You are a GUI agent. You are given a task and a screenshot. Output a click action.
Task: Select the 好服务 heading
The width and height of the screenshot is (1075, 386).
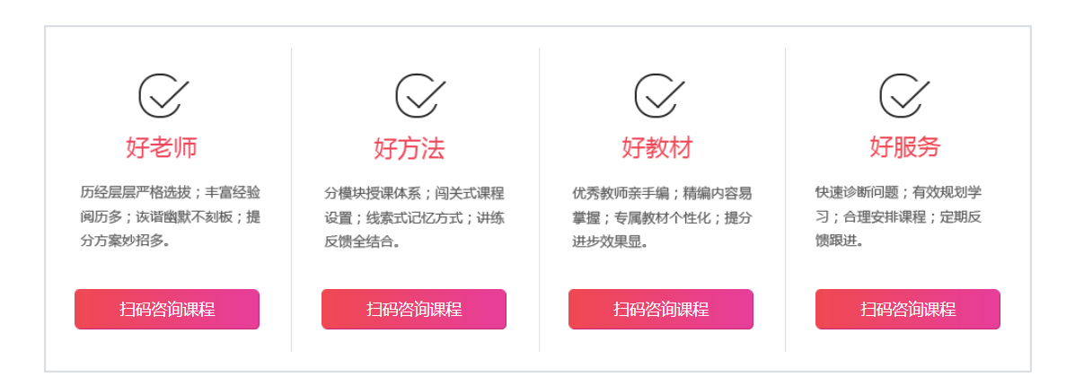pos(905,146)
